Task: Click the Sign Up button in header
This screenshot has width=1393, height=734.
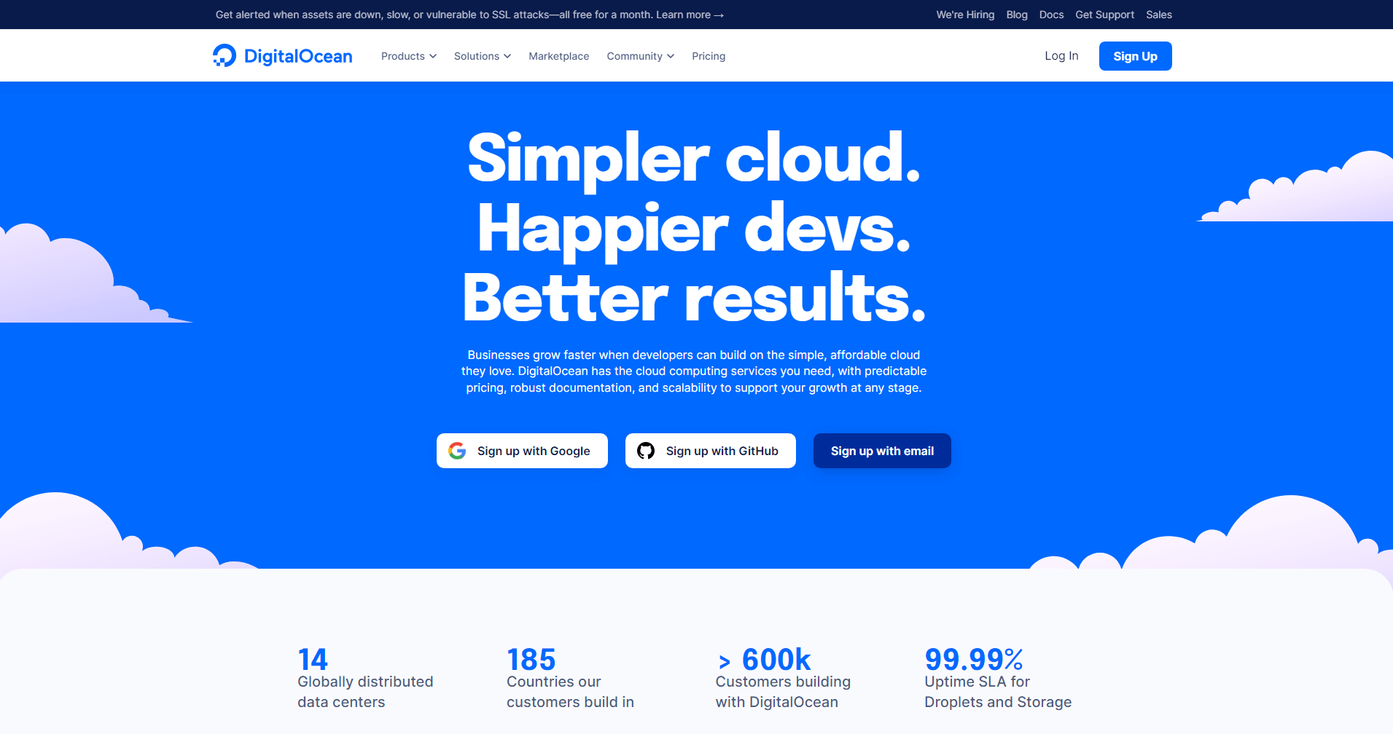Action: [1135, 56]
